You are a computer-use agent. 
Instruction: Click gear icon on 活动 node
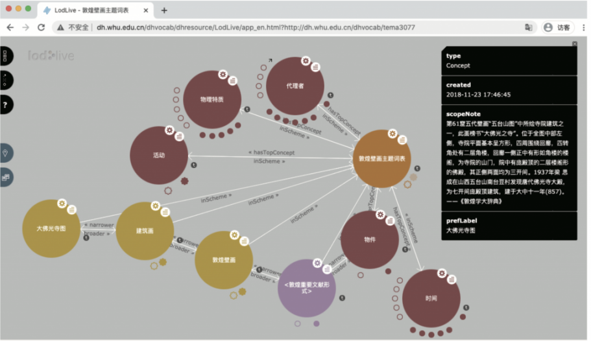pyautogui.click(x=169, y=130)
